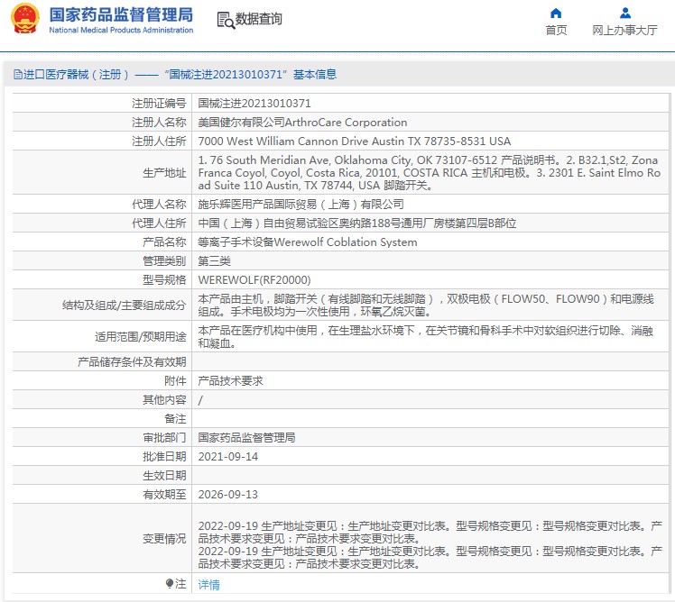Click the document icon before 进口医疗器械

18,75
